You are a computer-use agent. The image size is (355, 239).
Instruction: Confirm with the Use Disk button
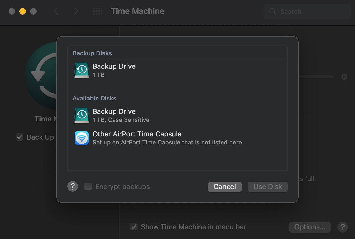point(268,187)
